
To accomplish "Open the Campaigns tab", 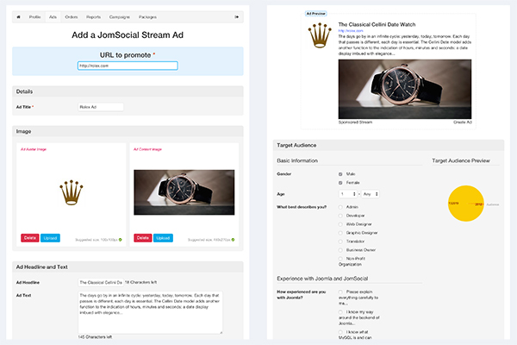I will tap(120, 17).
